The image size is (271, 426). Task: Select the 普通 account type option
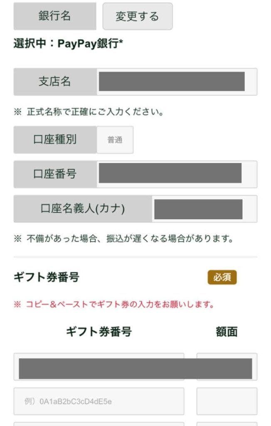click(x=115, y=140)
